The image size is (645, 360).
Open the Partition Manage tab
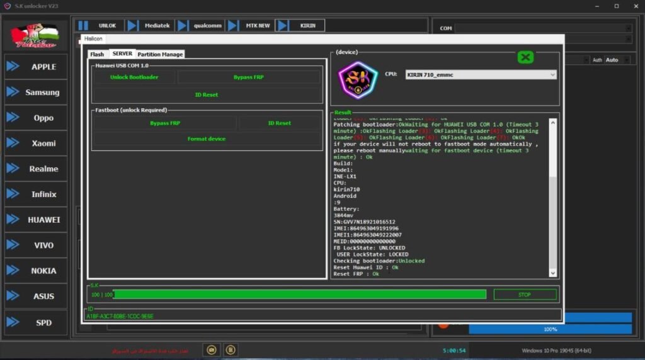coord(160,54)
